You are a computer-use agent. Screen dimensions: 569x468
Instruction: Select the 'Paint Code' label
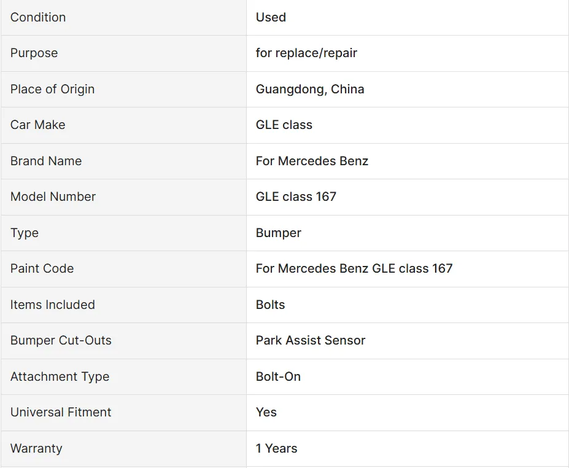pos(42,268)
